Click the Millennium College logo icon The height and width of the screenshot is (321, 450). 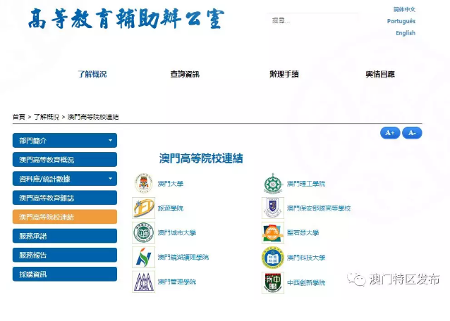273,282
